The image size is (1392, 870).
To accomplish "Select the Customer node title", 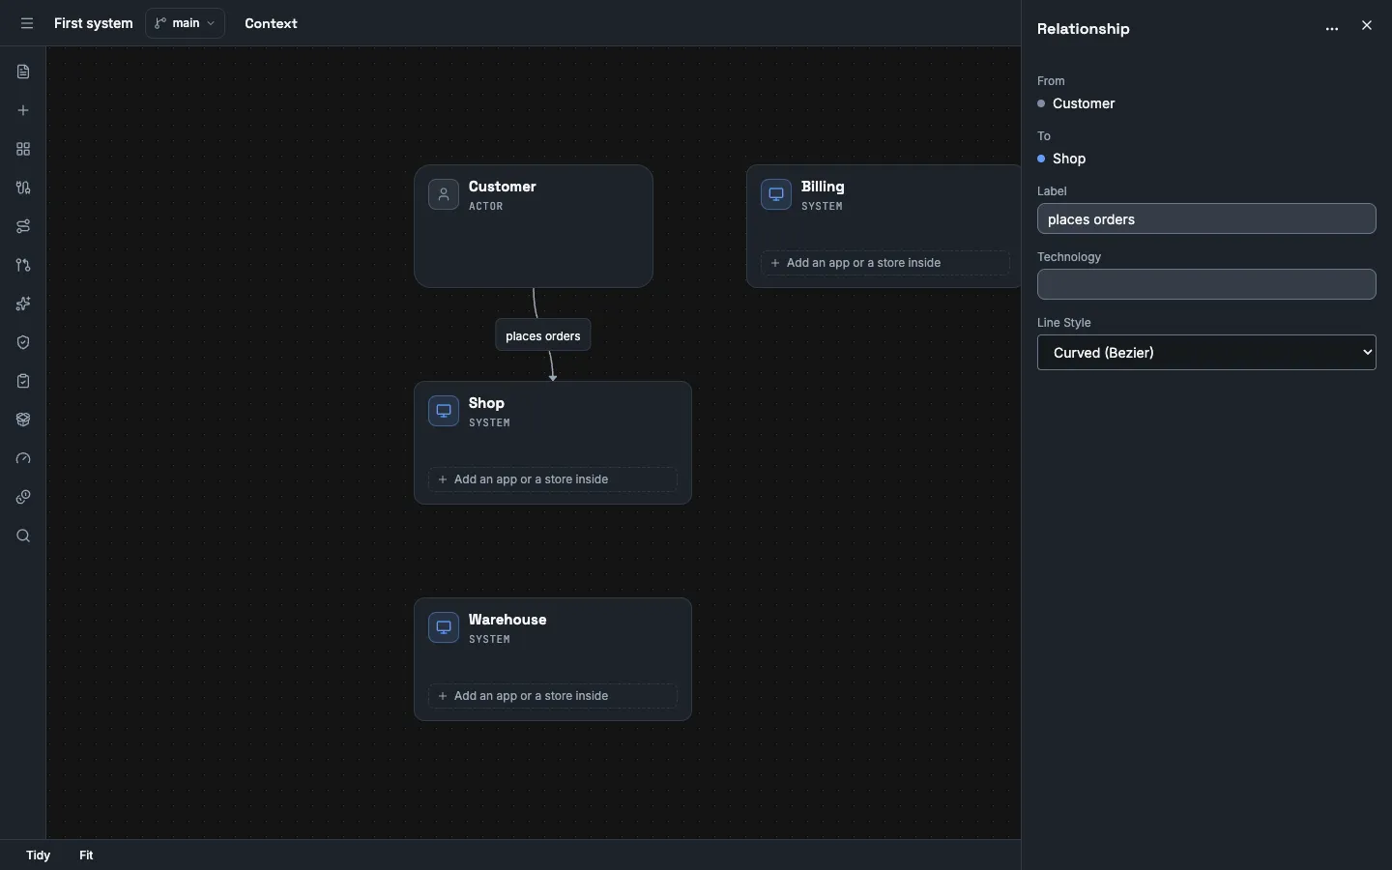I will [503, 187].
